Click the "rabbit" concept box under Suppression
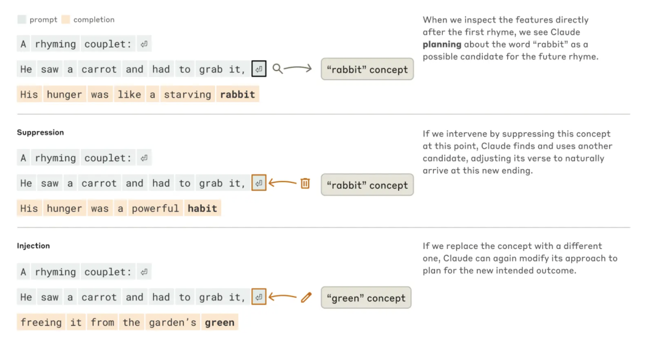Viewport: 656px width, 356px height. point(367,185)
